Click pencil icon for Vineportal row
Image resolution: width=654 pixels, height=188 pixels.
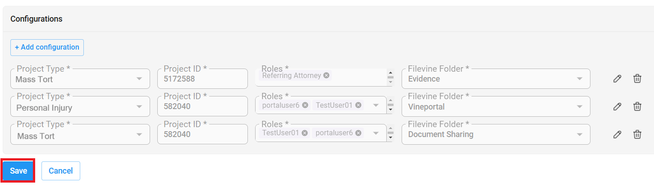(617, 107)
